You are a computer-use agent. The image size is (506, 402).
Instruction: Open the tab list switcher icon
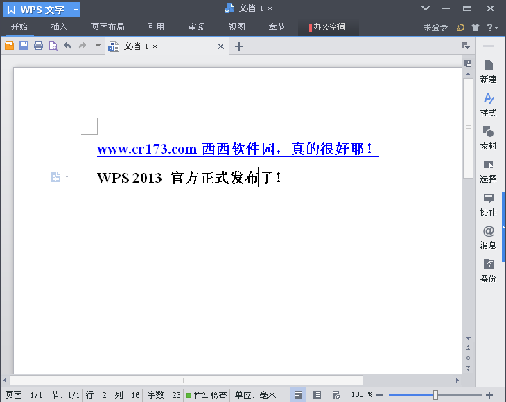click(x=465, y=46)
